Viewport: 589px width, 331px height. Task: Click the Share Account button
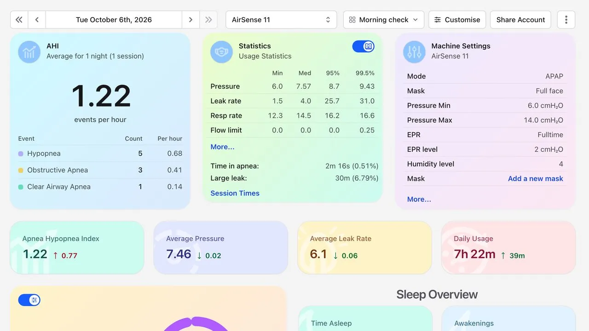pos(520,20)
